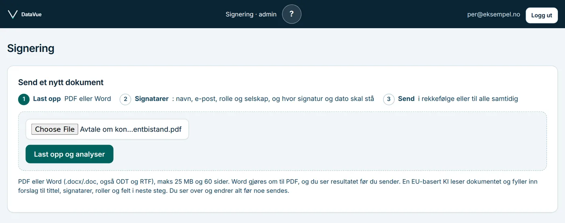Screen dimensions: 565x223
Task: Select step 1 circle Last opp
Action: pos(24,99)
